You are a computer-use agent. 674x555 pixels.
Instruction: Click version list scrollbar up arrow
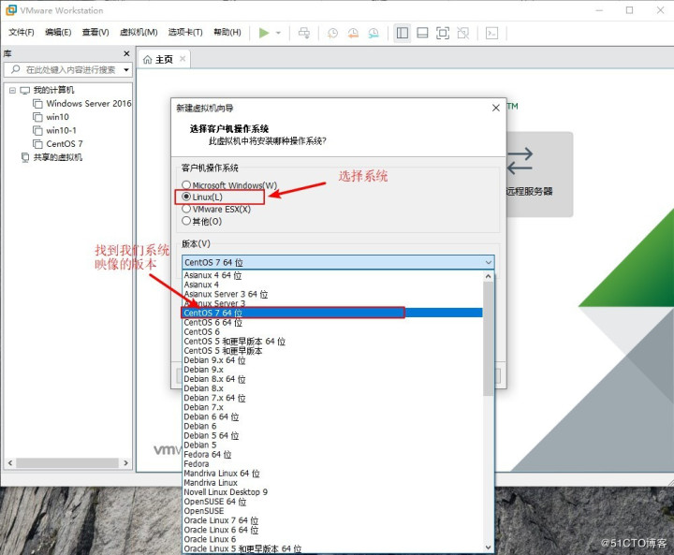pos(489,276)
